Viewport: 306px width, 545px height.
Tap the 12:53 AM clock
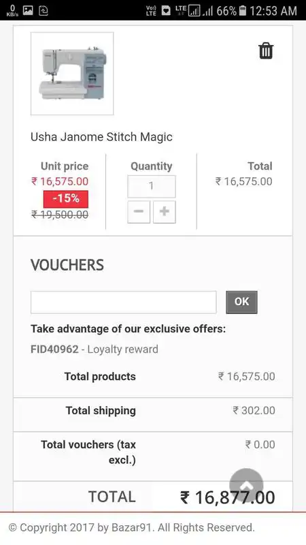pos(273,11)
